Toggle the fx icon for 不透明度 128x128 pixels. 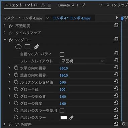11,26
